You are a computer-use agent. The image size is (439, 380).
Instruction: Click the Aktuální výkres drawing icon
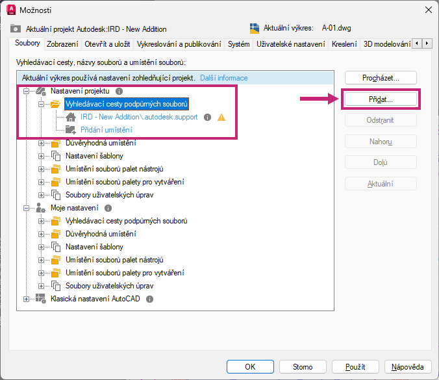[x=255, y=29]
